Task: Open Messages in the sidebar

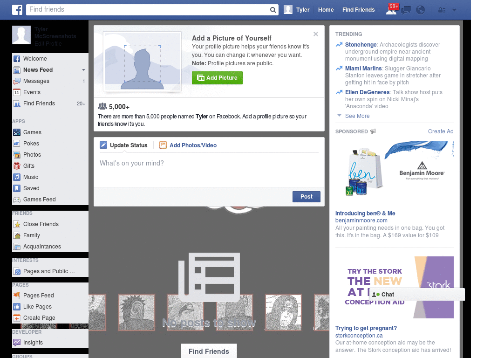Action: (50, 81)
